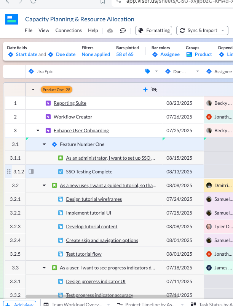
Task: Collapse the Product One group
Action: (x=33, y=90)
